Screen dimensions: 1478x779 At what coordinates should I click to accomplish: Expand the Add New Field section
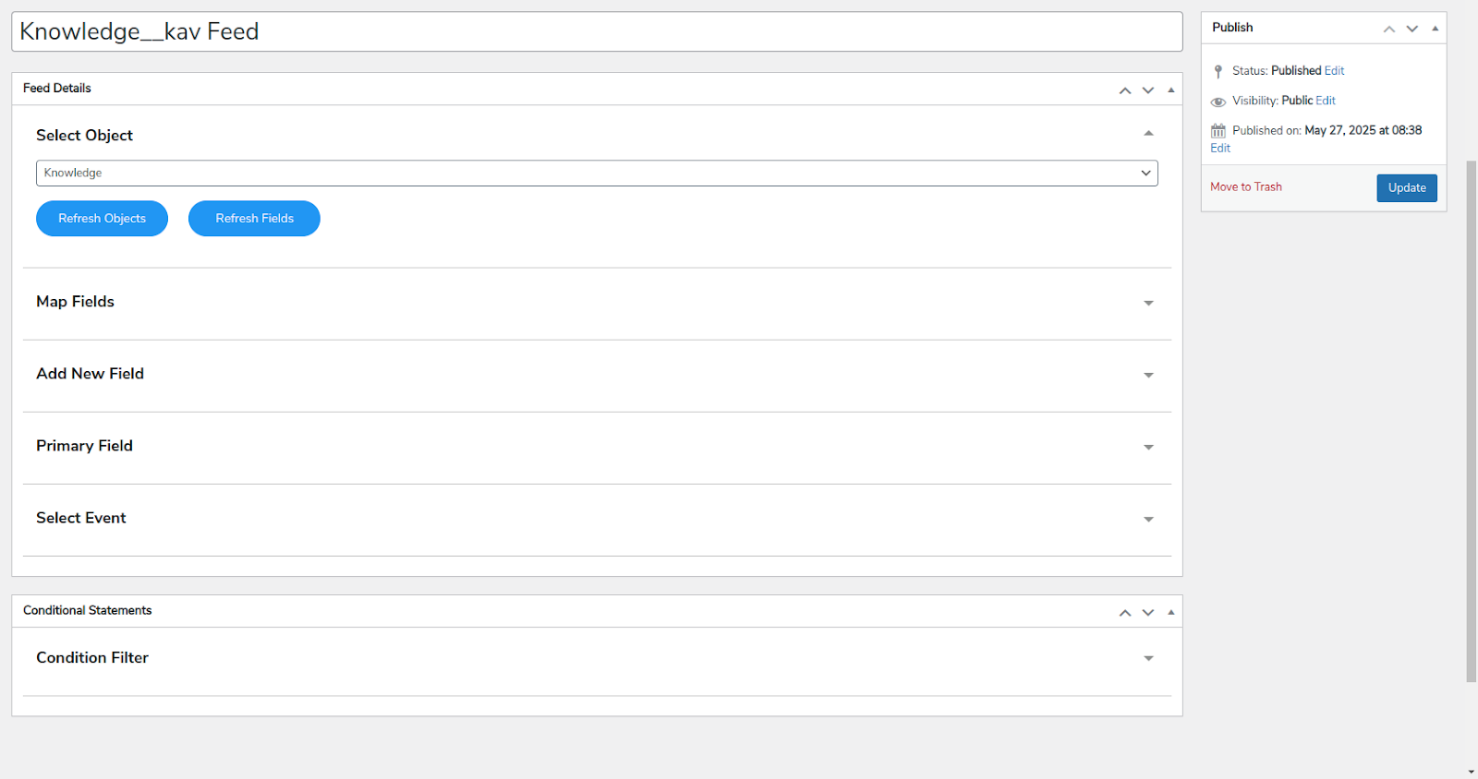[1148, 375]
